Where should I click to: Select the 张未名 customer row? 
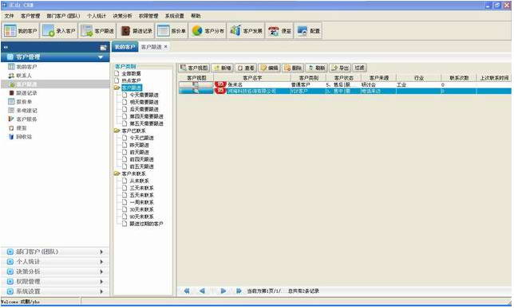click(x=344, y=84)
